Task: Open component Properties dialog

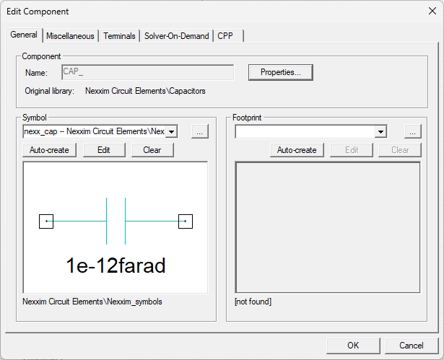Action: coord(281,72)
